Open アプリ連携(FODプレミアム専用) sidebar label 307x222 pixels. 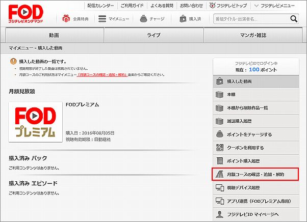pyautogui.click(x=259, y=201)
